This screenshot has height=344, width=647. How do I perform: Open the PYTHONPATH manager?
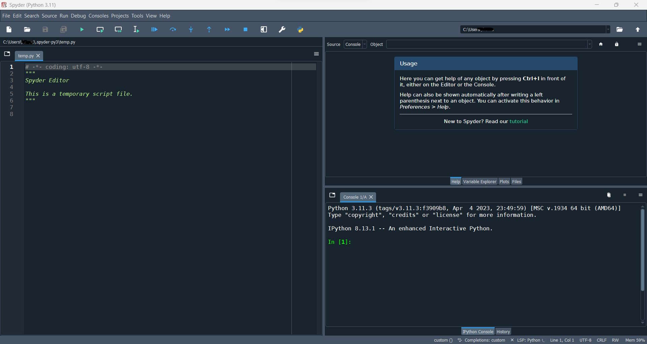[301, 29]
